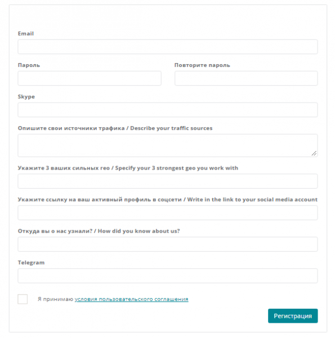Screen dimensions: 335x338
Task: Click the traffic sources description textarea
Action: pos(168,145)
